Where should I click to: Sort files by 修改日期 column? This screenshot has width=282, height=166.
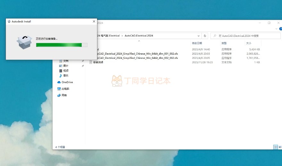tap(197, 43)
